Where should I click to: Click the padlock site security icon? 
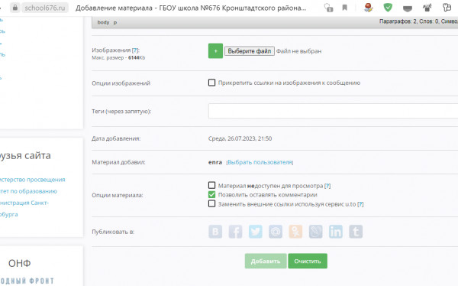pos(15,8)
